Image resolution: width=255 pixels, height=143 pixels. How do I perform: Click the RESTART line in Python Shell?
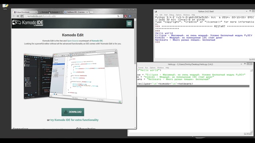pos(204,26)
